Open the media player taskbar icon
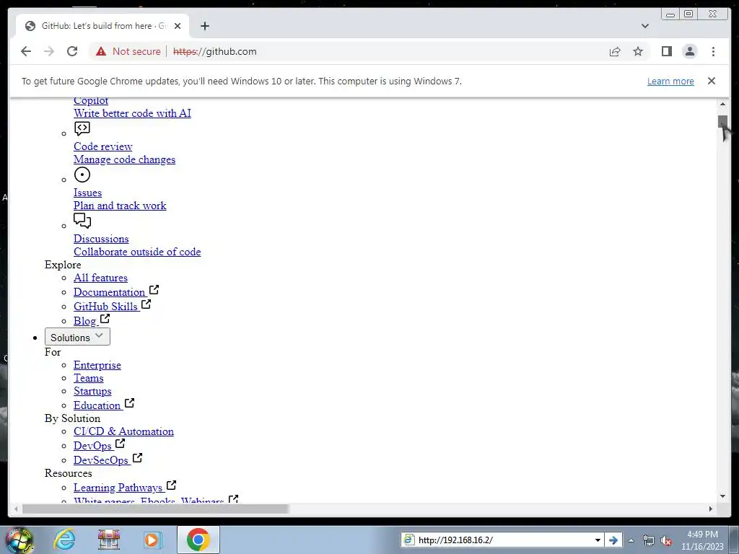Image resolution: width=739 pixels, height=554 pixels. coord(152,540)
